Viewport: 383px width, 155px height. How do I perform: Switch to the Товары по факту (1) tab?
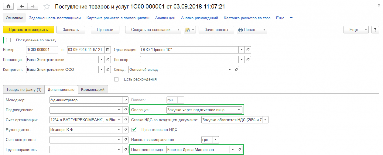pyautogui.click(x=23, y=90)
